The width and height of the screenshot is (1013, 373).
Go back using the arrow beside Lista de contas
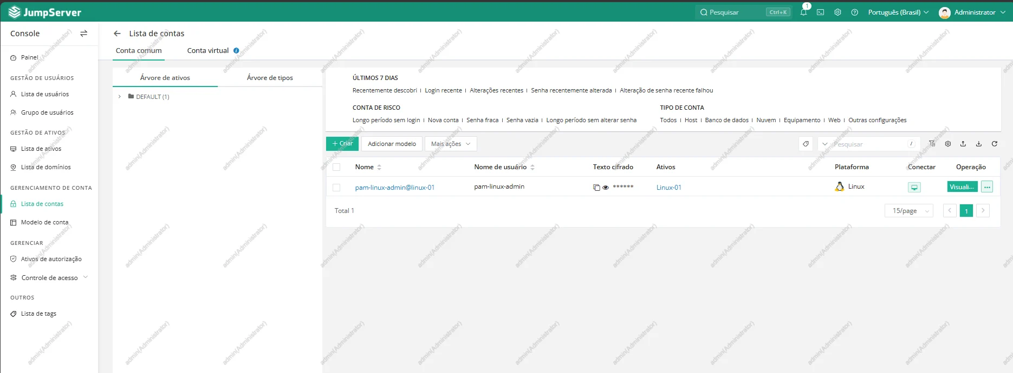coord(117,34)
